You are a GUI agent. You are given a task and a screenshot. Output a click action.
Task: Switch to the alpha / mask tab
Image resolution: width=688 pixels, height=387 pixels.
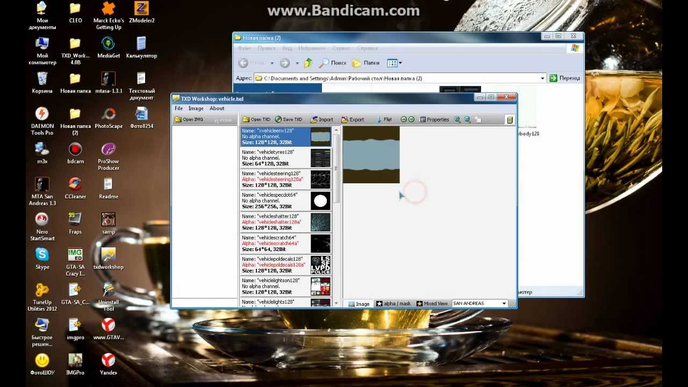393,304
